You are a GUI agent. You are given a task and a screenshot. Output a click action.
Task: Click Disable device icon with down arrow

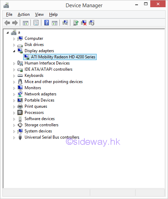click(x=92, y=23)
